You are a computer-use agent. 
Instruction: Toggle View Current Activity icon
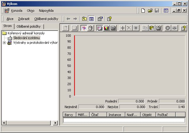click(x=84, y=28)
